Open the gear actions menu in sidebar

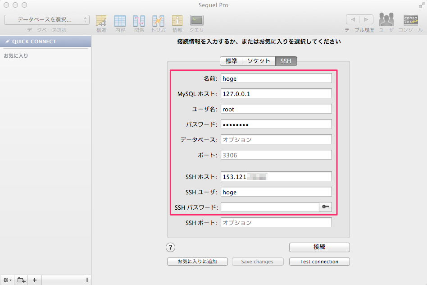pos(7,280)
